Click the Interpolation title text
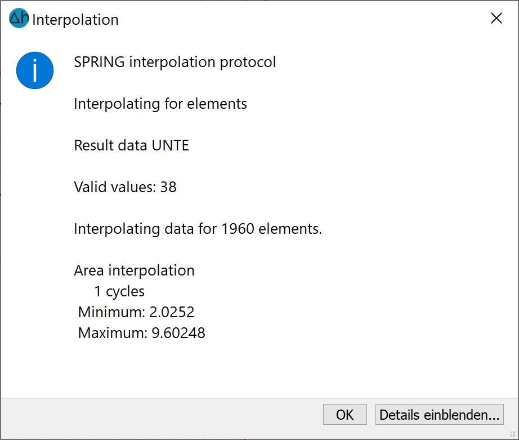519x440 pixels. 75,20
